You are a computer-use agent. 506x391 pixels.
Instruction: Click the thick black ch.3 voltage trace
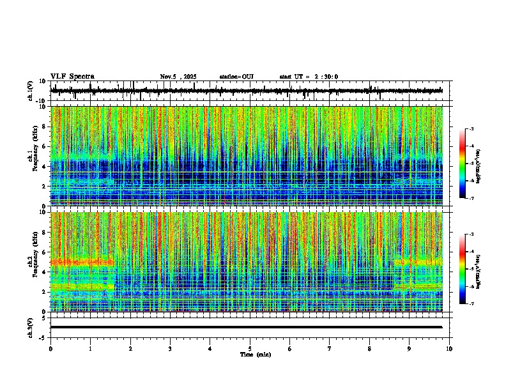247,327
